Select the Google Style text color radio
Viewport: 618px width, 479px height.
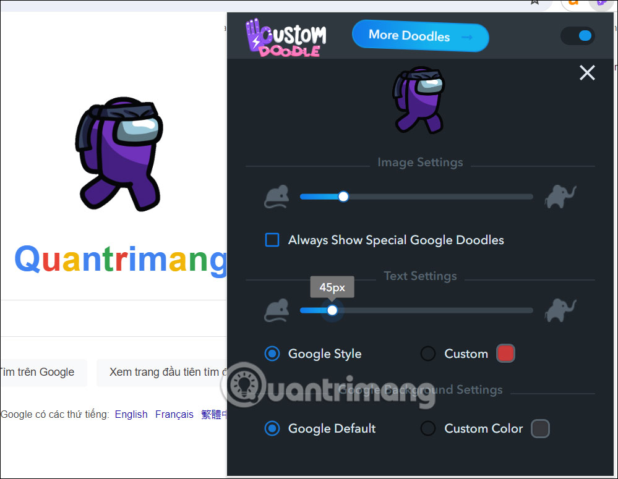pyautogui.click(x=272, y=354)
